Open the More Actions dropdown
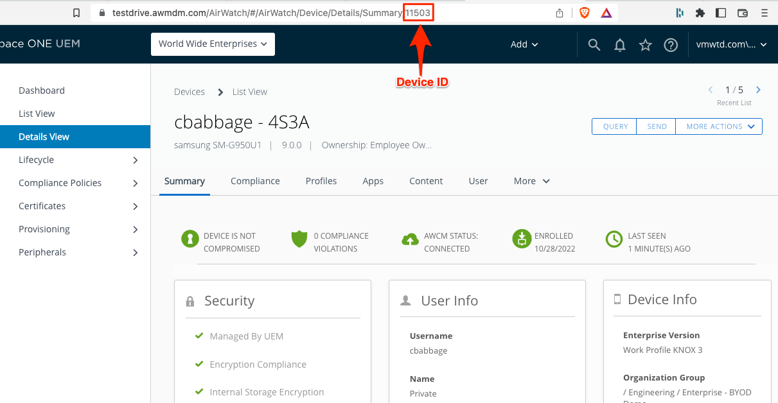This screenshot has width=778, height=403. pos(719,126)
